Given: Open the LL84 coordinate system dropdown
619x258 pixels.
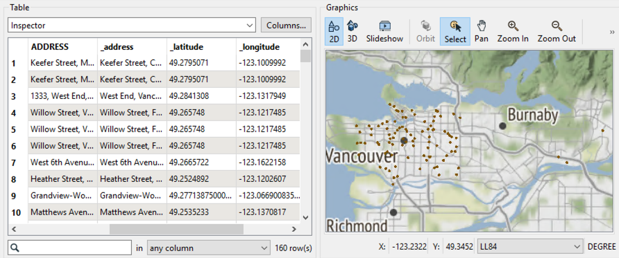Looking at the screenshot, I should (x=530, y=247).
